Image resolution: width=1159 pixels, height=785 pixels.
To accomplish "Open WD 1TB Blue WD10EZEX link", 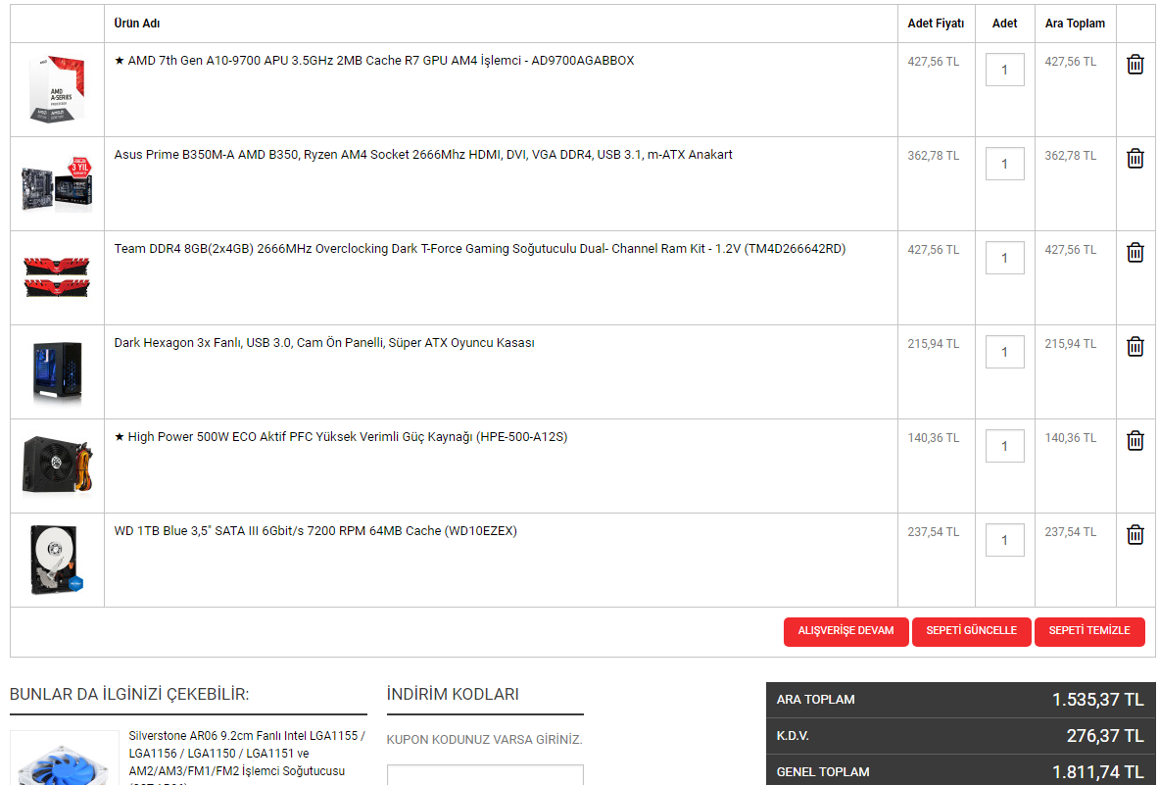I will pos(315,531).
